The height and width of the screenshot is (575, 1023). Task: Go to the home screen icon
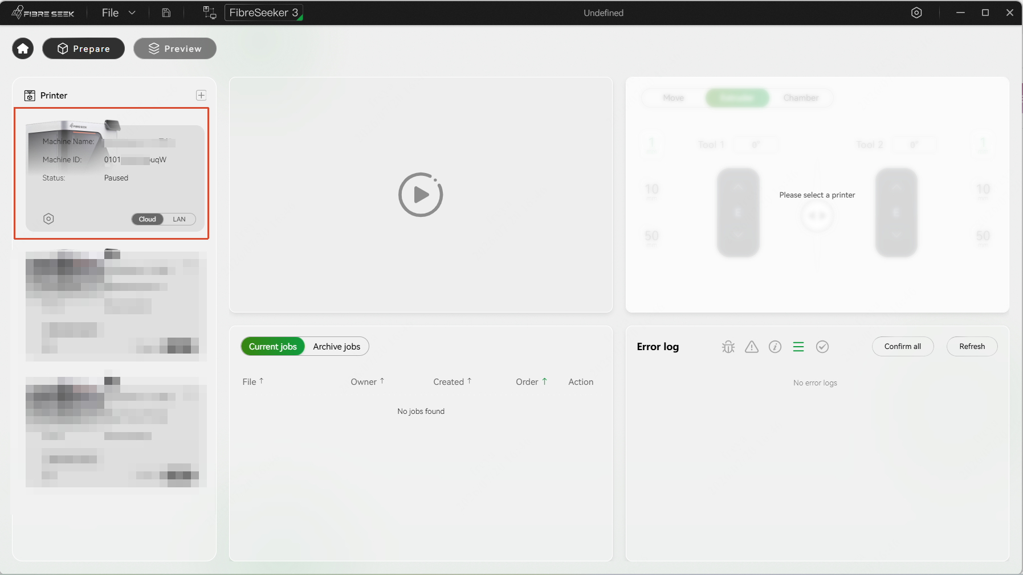point(23,48)
